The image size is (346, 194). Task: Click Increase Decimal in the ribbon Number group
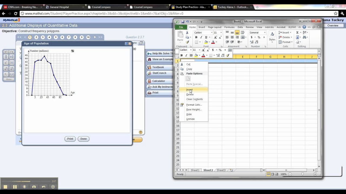252,42
